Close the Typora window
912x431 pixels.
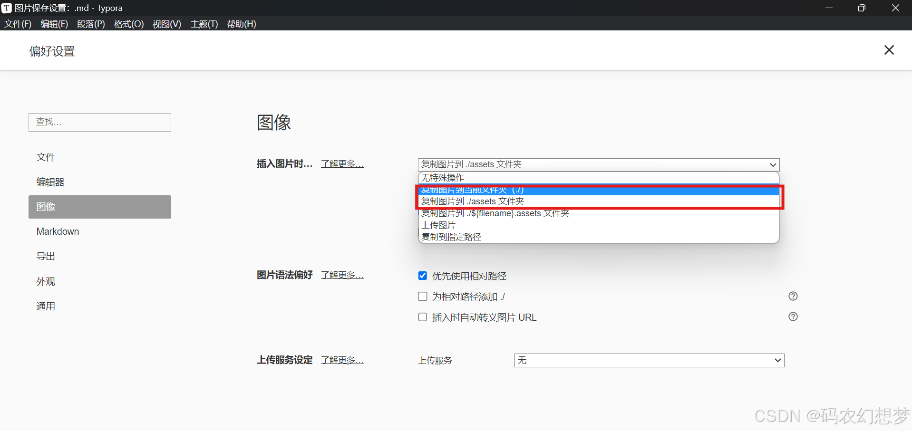(x=895, y=8)
